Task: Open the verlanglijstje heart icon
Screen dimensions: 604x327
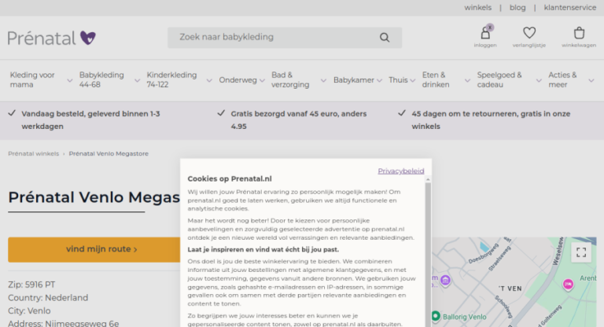Action: tap(529, 33)
